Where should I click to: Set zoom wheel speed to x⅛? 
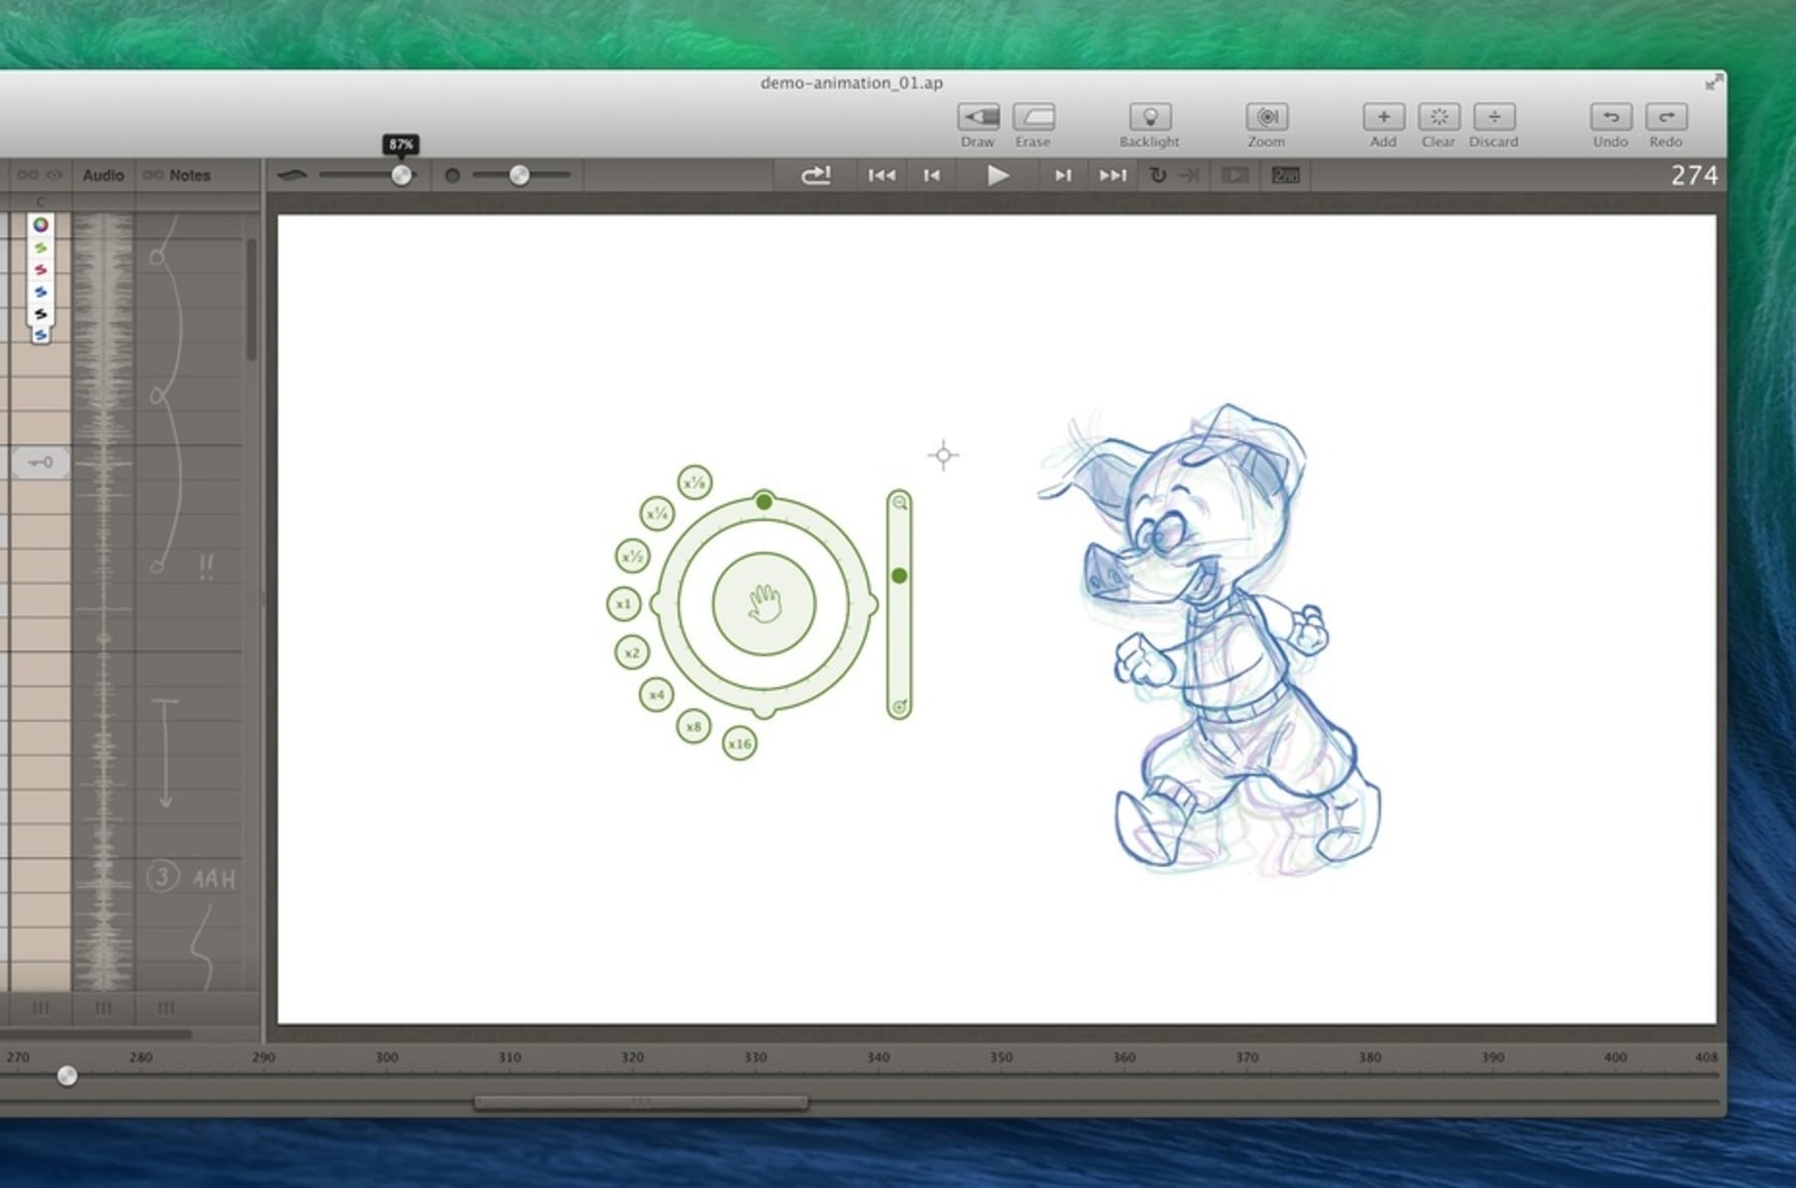[x=695, y=483]
